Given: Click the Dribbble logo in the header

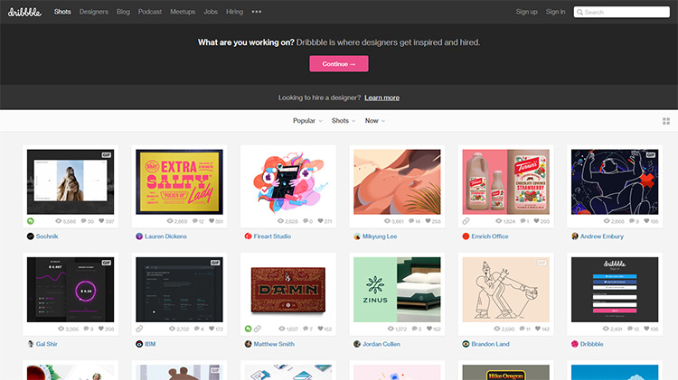Looking at the screenshot, I should coord(24,12).
